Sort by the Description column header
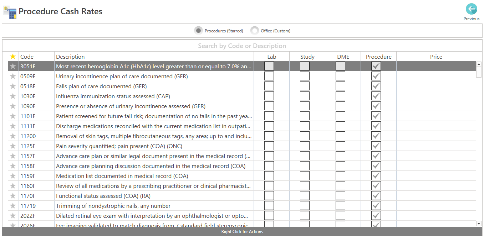The height and width of the screenshot is (237, 484). [154, 57]
